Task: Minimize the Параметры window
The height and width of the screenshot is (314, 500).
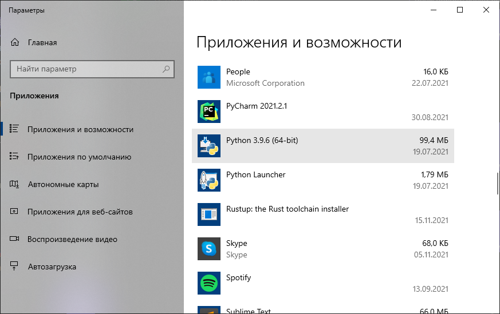Action: [x=434, y=10]
